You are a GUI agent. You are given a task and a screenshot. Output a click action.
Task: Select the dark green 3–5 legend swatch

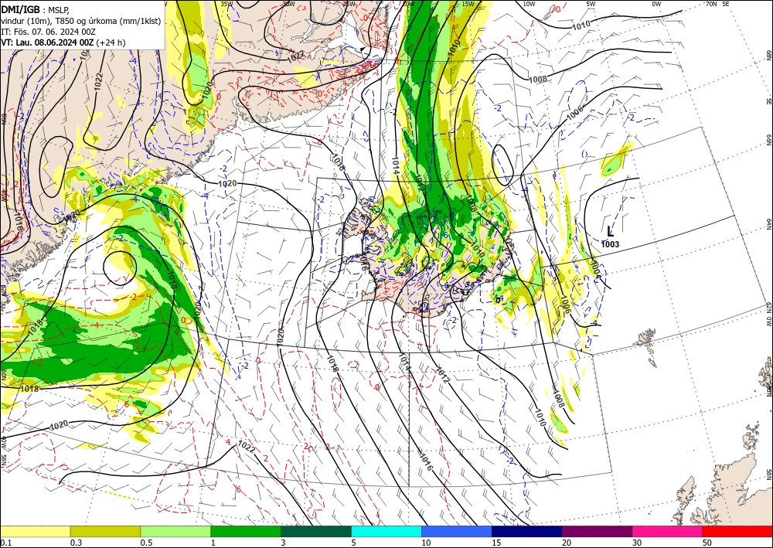point(316,531)
